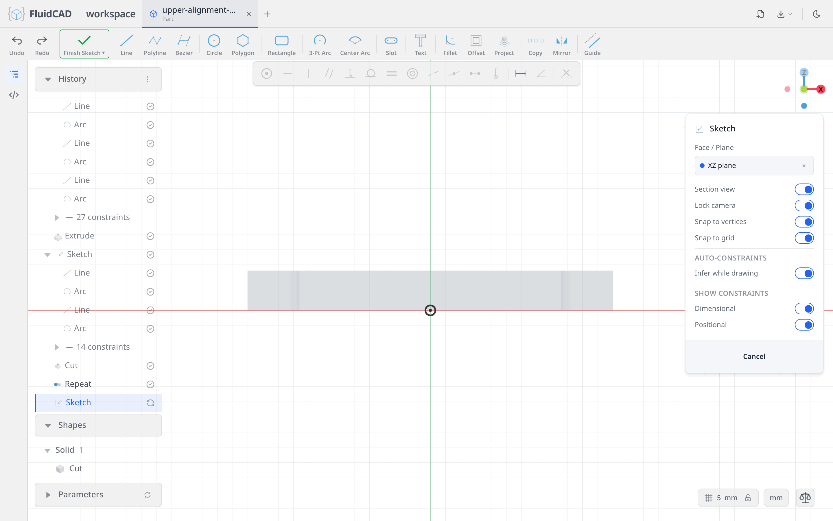This screenshot has width=833, height=521.
Task: Switch to dark mode moon icon
Action: click(x=817, y=14)
